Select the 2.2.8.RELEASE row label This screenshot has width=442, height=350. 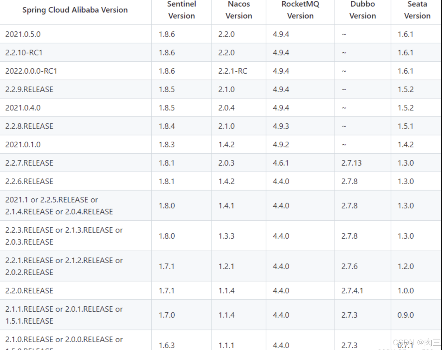[29, 126]
